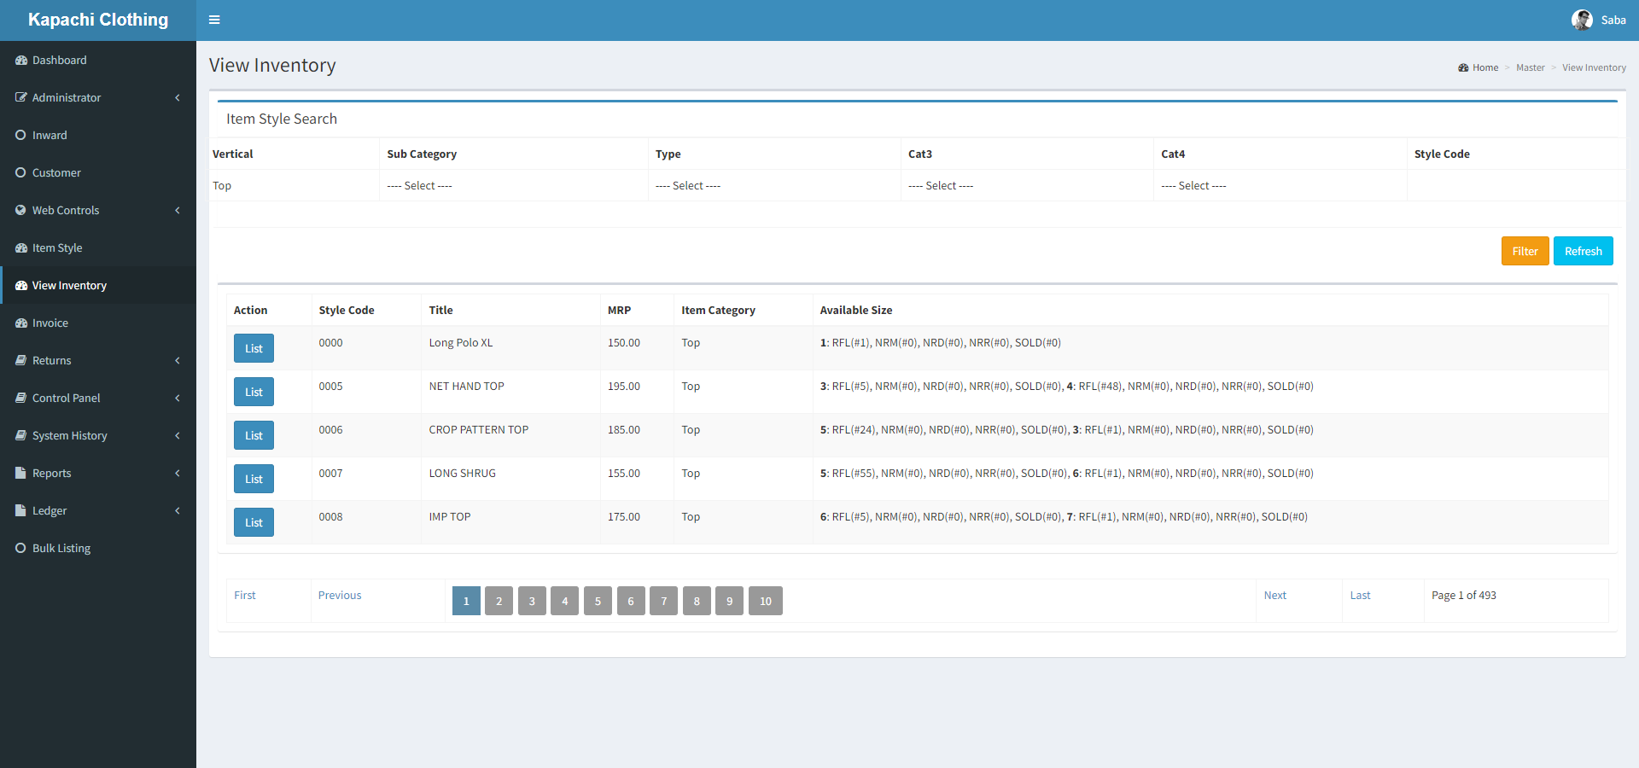Click the Dashboard icon in sidebar
The height and width of the screenshot is (768, 1639).
coord(21,61)
